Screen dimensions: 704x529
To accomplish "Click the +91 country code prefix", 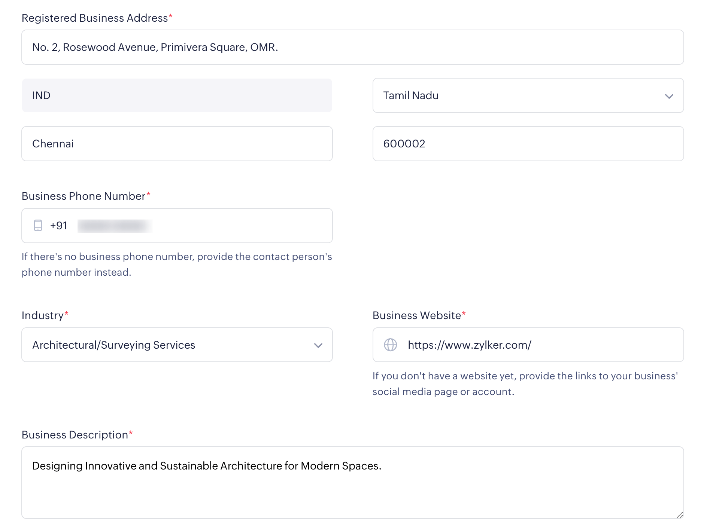I will (58, 226).
